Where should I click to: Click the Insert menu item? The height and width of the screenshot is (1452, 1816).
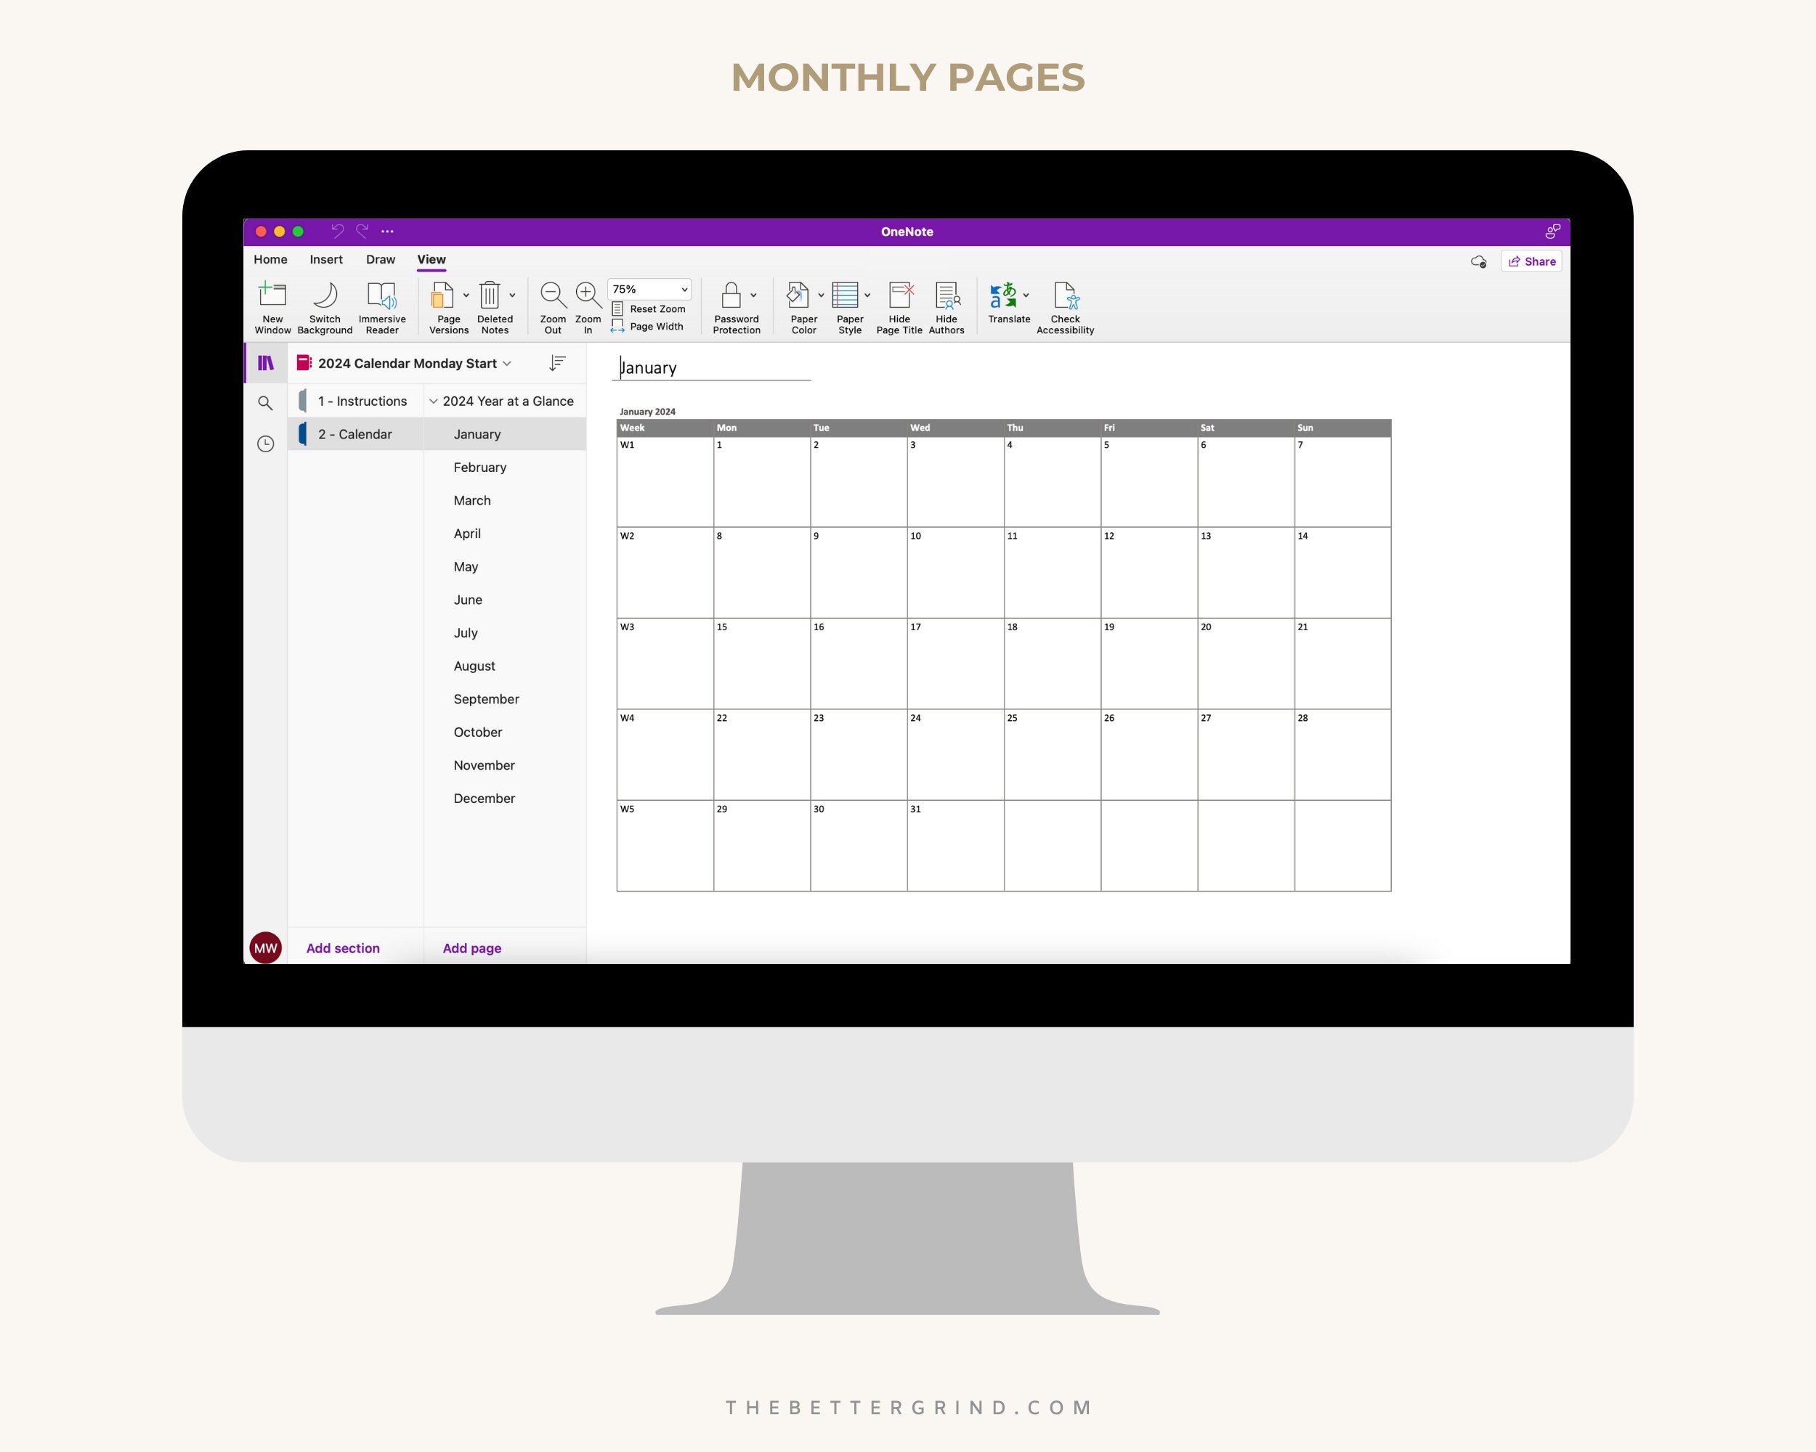[x=323, y=259]
